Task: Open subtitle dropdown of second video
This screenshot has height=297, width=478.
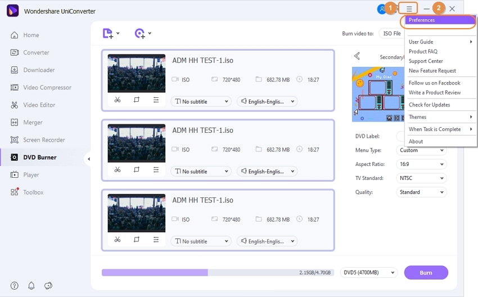Action: [x=201, y=171]
